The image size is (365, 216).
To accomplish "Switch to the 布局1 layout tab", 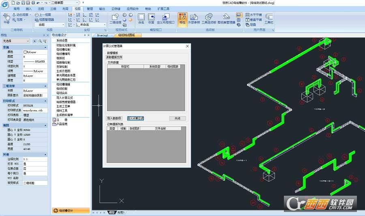I will 121,212.
